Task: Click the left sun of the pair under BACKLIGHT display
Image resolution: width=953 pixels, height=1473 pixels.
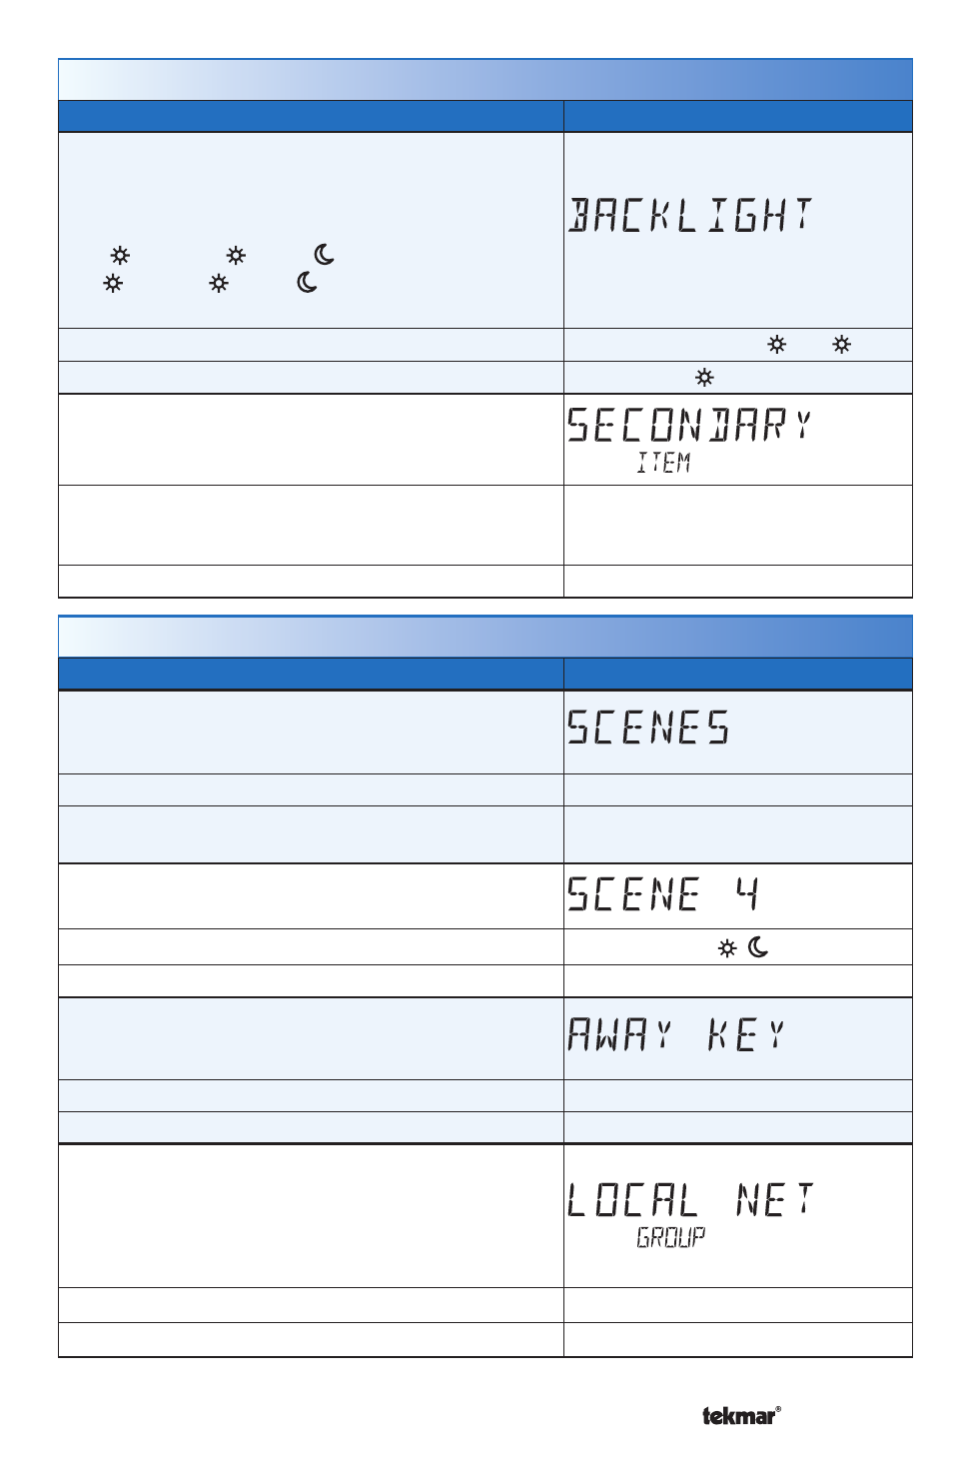Action: point(776,345)
